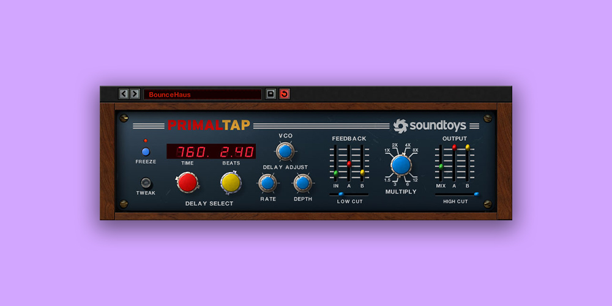Click the Depth knob
This screenshot has height=306, width=612.
(302, 182)
